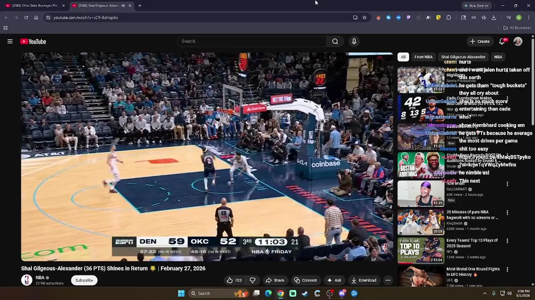
Task: Focus the YouTube search field
Action: 252,41
